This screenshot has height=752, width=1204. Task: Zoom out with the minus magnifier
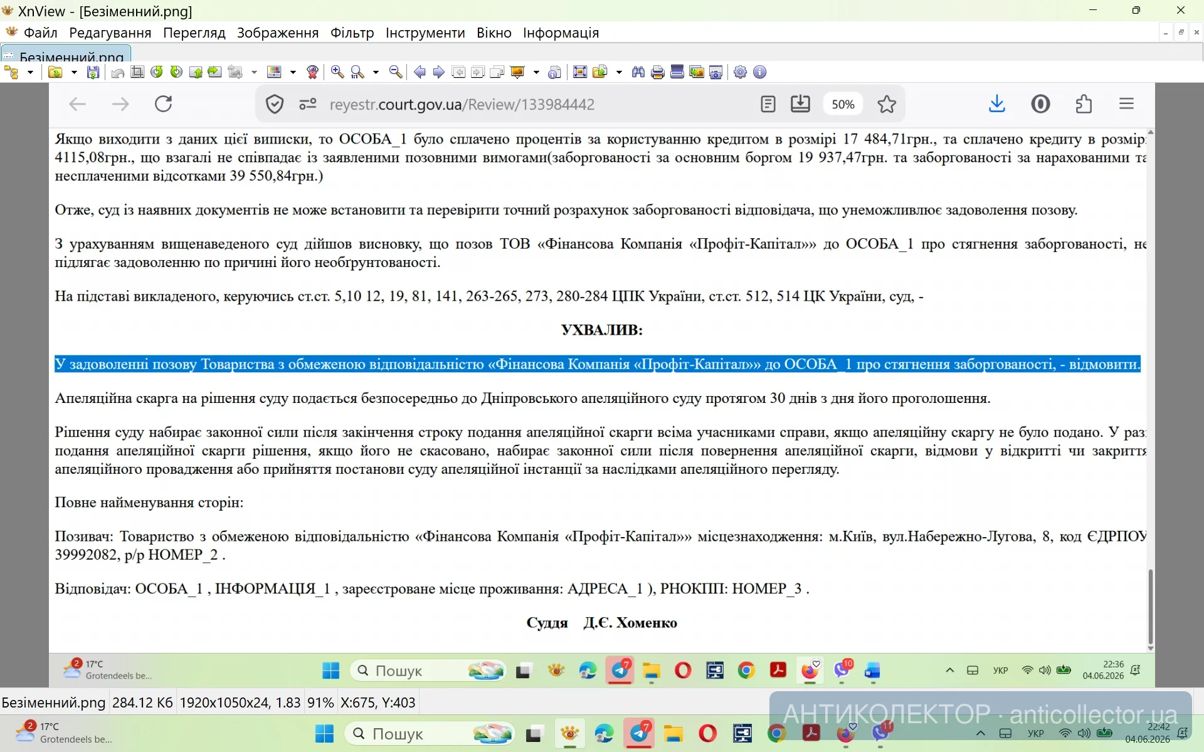tap(396, 72)
